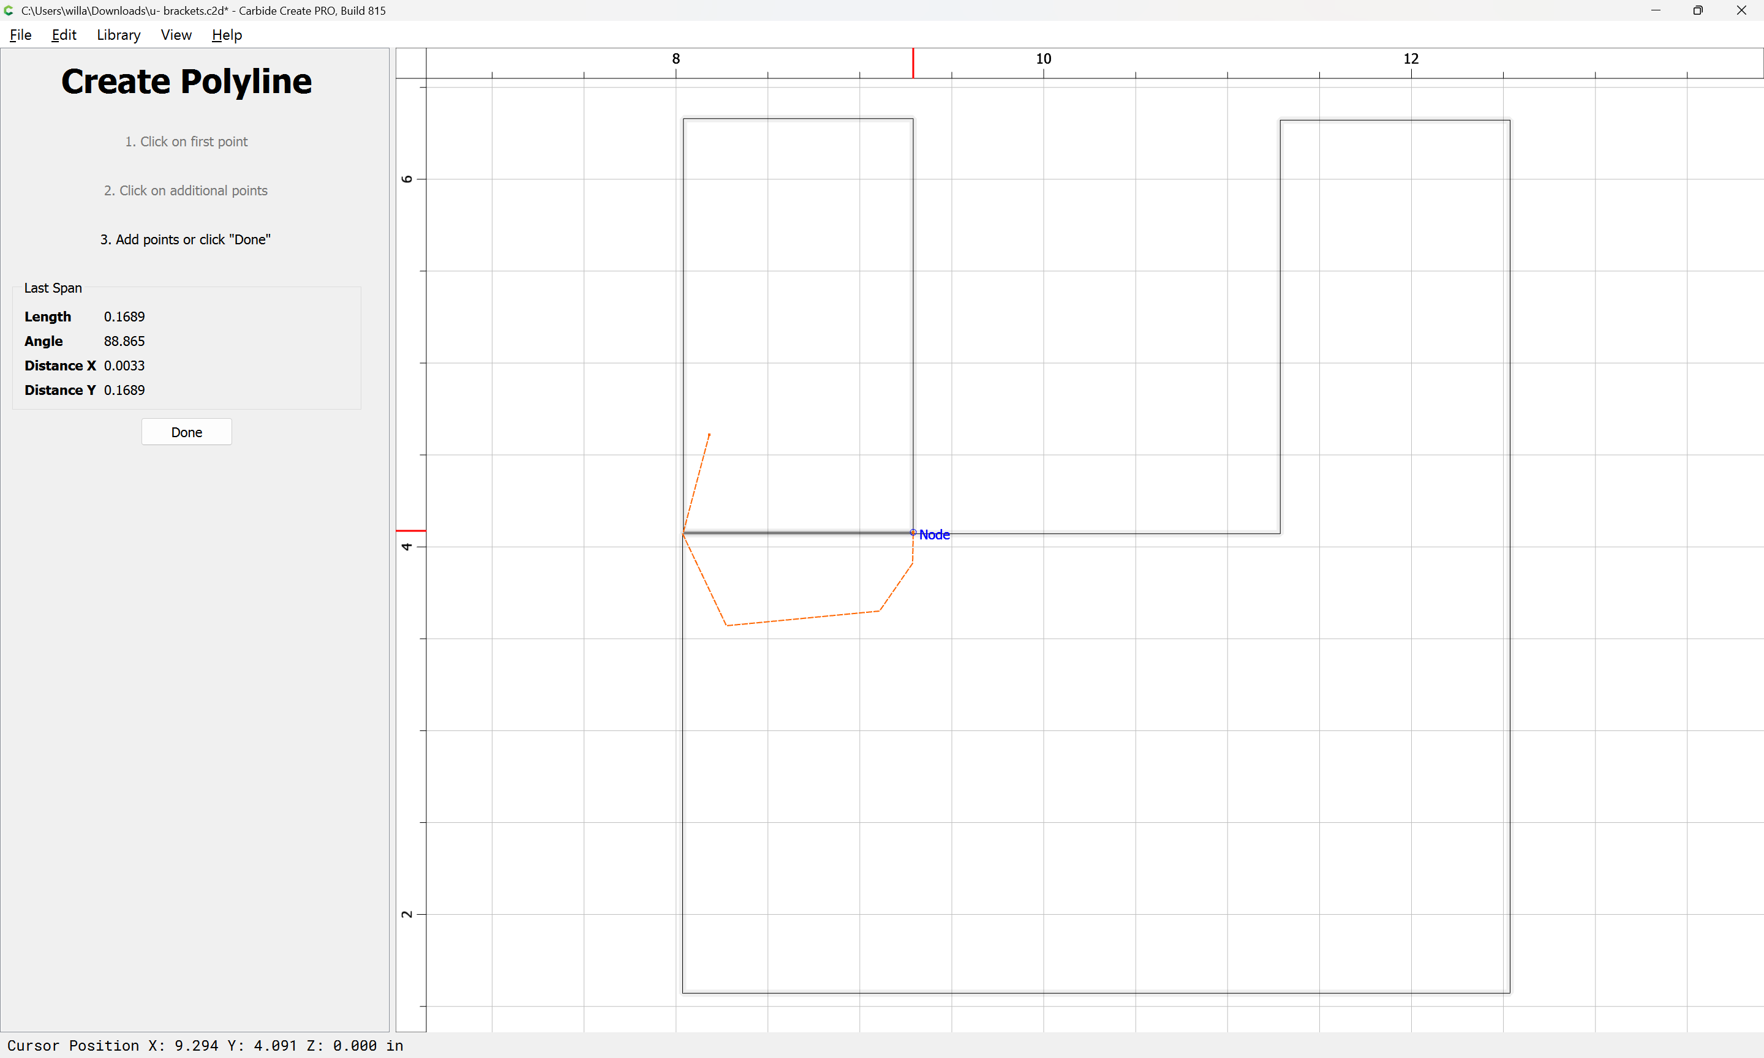Open the File menu
This screenshot has width=1764, height=1058.
[21, 35]
